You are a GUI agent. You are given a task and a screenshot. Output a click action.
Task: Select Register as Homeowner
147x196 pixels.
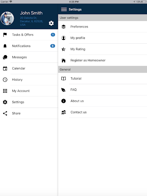point(102,60)
